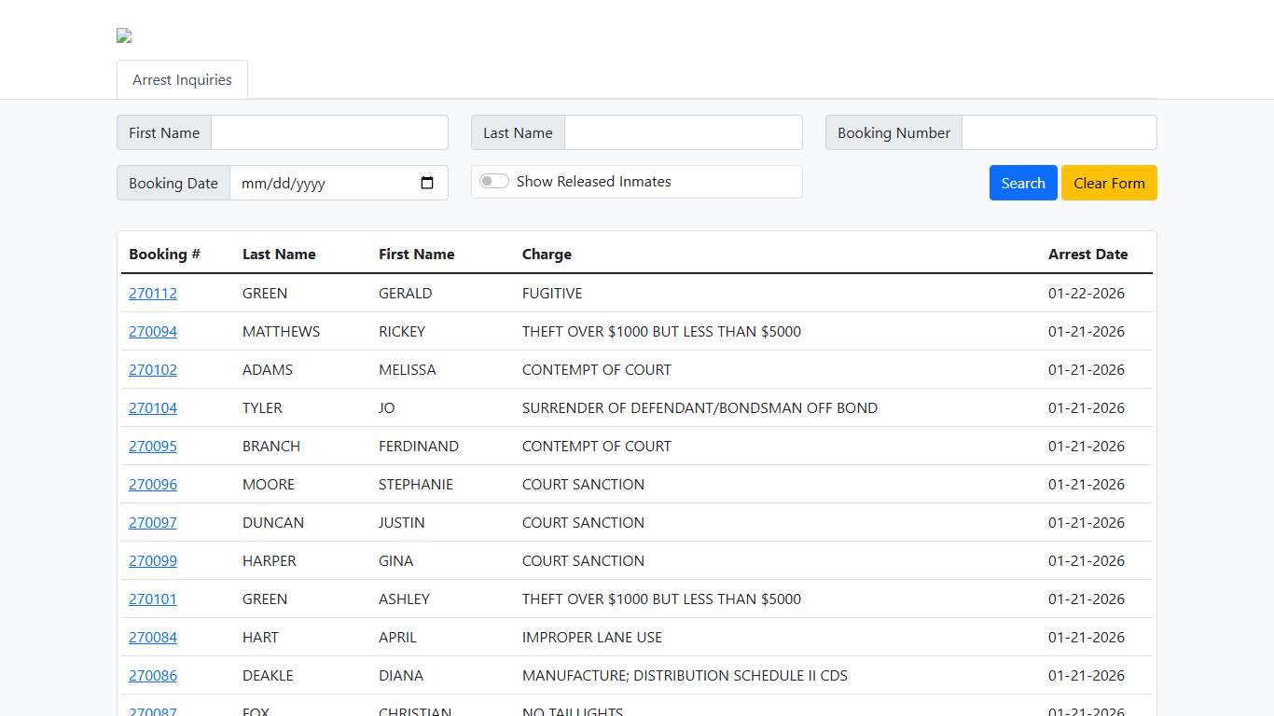Open booking 270086 for DEAKLE, DIANA
Image resolution: width=1274 pixels, height=716 pixels.
pyautogui.click(x=152, y=675)
